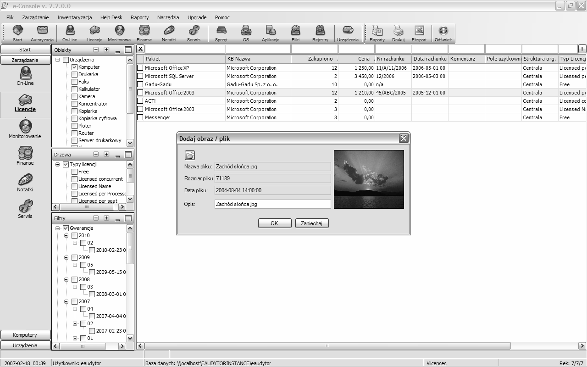Check the Drukarka checkbox

pyautogui.click(x=74, y=74)
